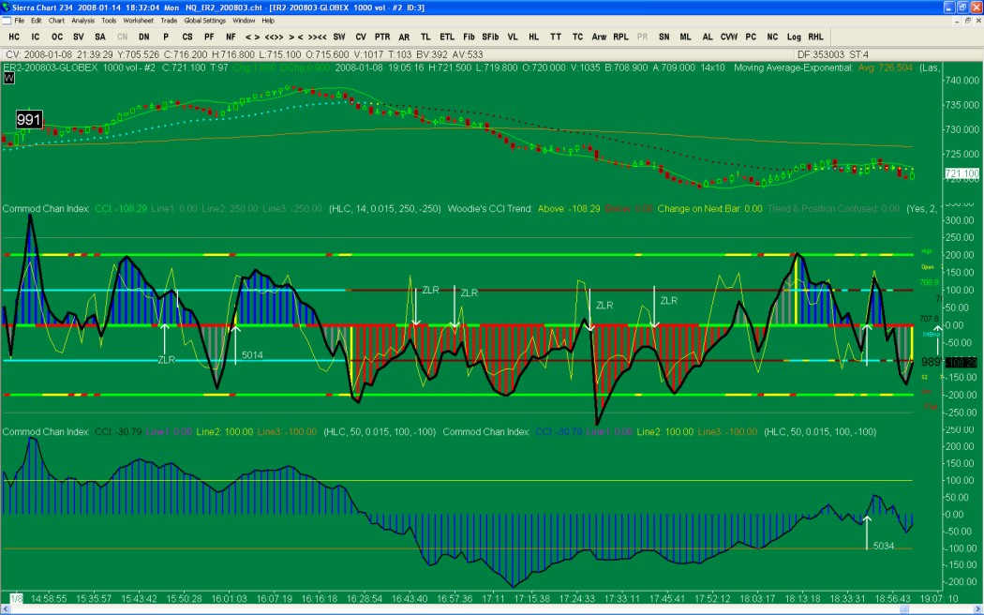
Task: Click the SN toolbar button
Action: point(663,37)
